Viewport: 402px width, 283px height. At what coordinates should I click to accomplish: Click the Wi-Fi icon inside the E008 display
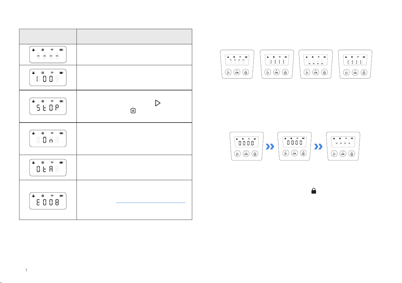[x=52, y=196]
